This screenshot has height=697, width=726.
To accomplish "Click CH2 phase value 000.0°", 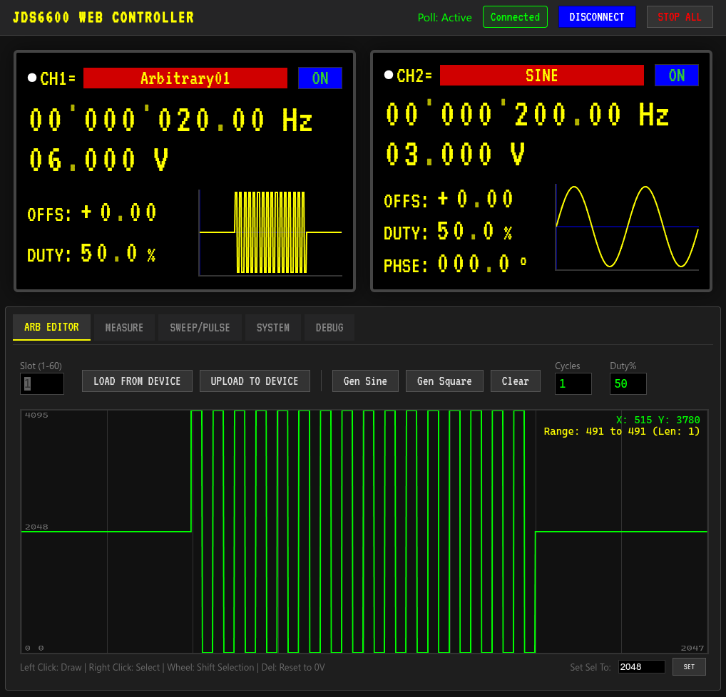I will pyautogui.click(x=482, y=264).
